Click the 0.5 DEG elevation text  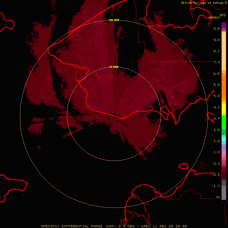click(126, 226)
